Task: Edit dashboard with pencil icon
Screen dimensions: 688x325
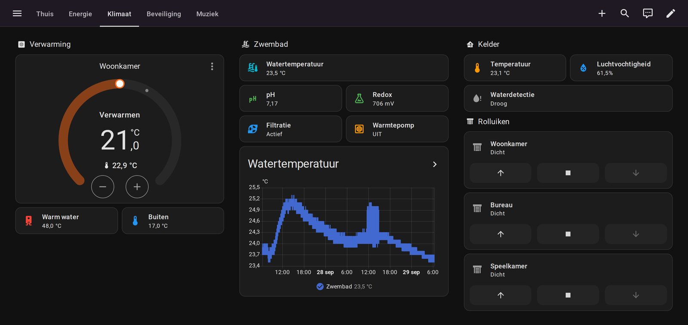Action: point(671,13)
